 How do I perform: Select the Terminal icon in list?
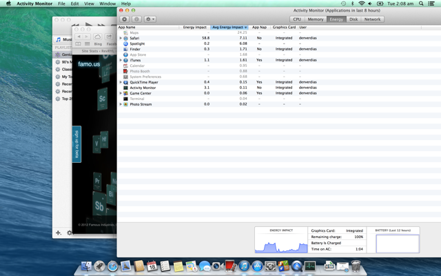point(125,99)
